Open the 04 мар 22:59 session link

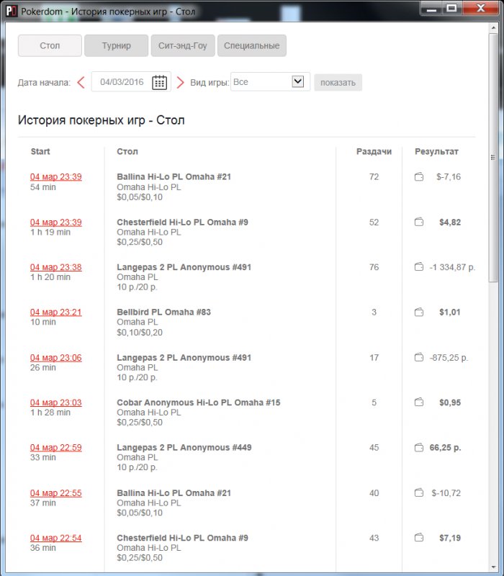click(56, 447)
